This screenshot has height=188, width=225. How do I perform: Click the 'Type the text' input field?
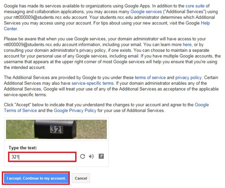click(x=42, y=157)
